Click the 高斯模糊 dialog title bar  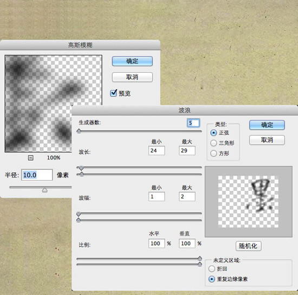(x=80, y=45)
